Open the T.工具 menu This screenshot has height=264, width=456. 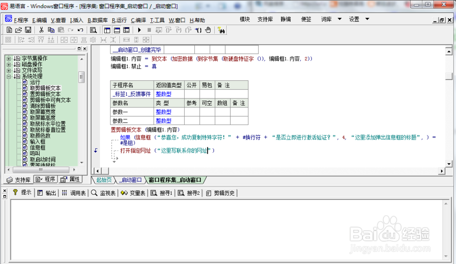coord(157,20)
